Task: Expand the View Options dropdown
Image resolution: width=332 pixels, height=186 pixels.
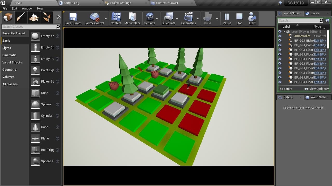Action: pos(317,89)
